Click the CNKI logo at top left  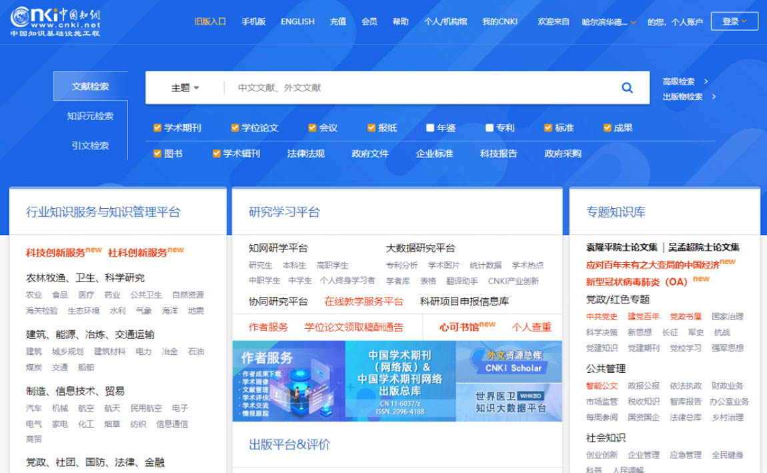coord(55,21)
